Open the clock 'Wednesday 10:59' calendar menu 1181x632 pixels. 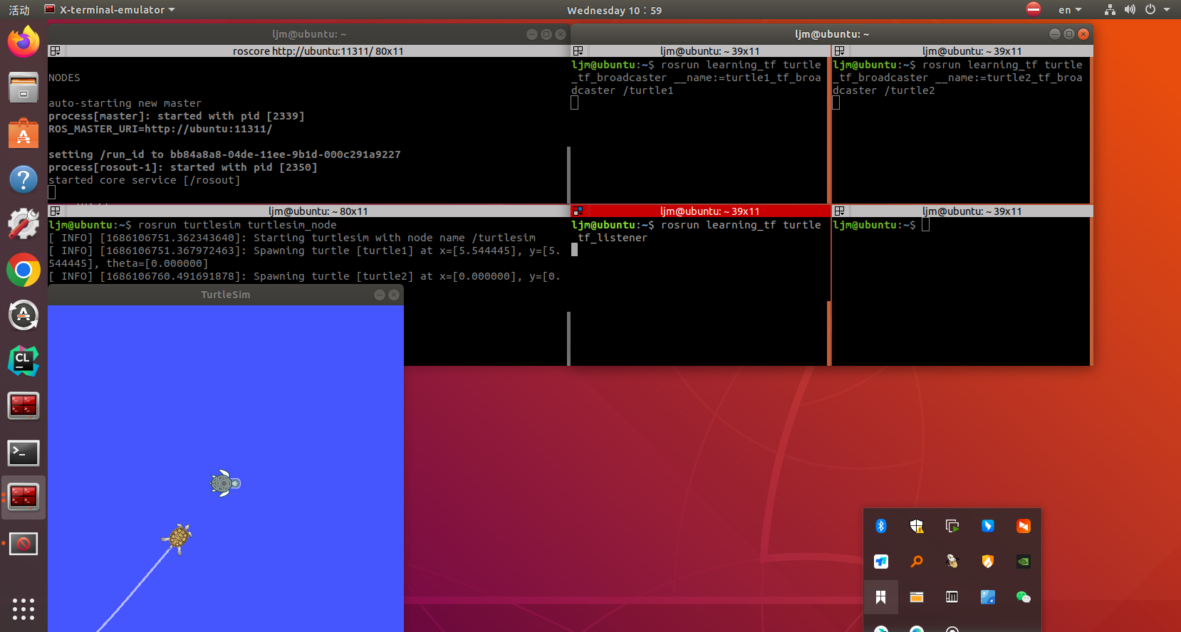tap(614, 10)
